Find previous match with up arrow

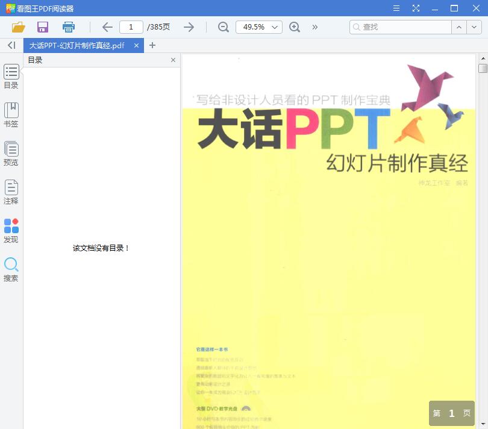point(458,27)
